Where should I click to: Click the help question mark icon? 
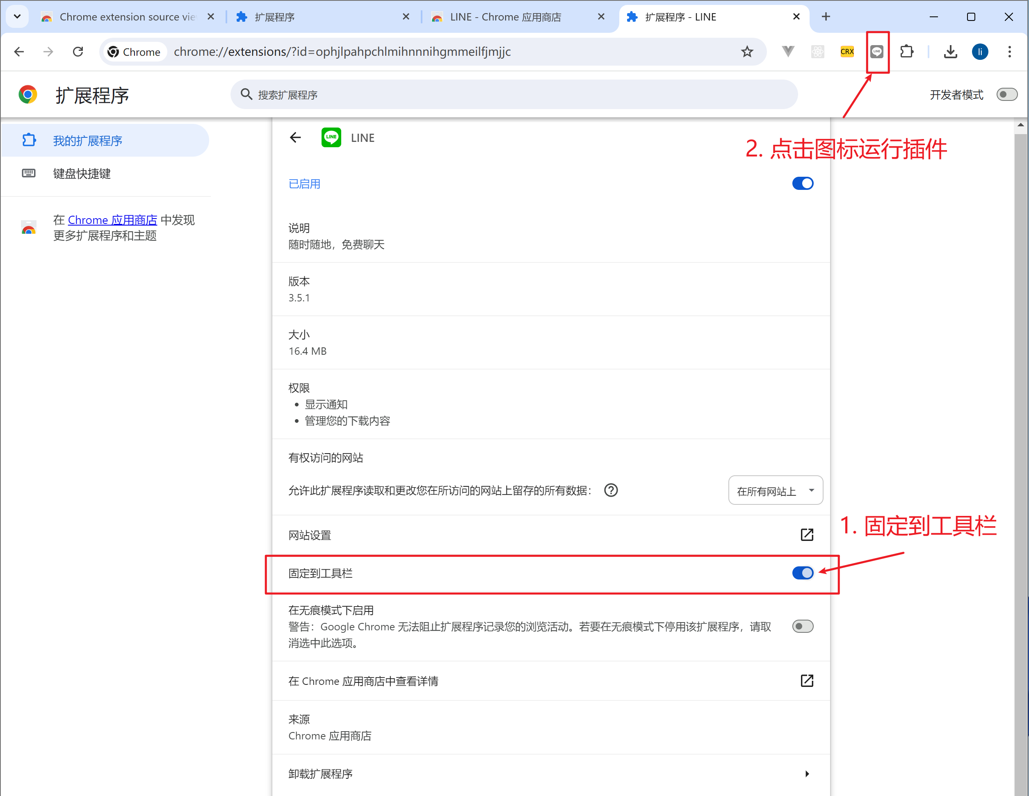click(611, 490)
